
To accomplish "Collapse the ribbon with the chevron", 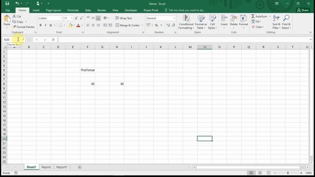I will click(x=311, y=32).
